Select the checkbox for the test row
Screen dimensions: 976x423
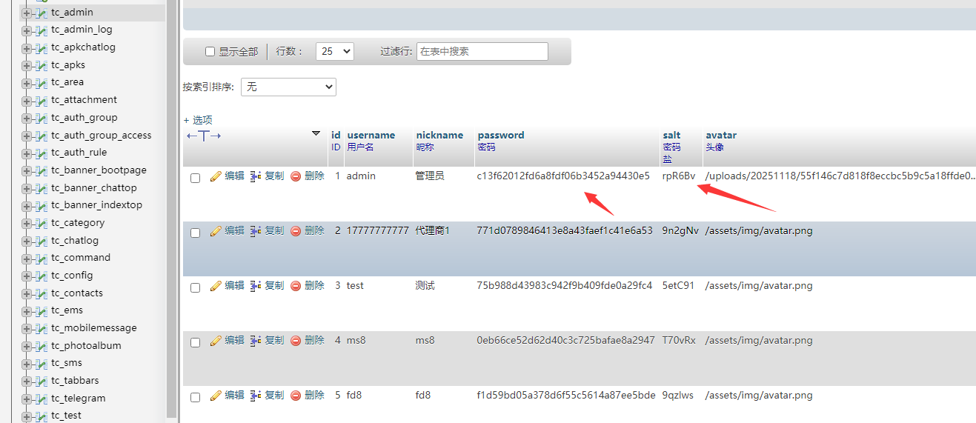[x=196, y=287]
